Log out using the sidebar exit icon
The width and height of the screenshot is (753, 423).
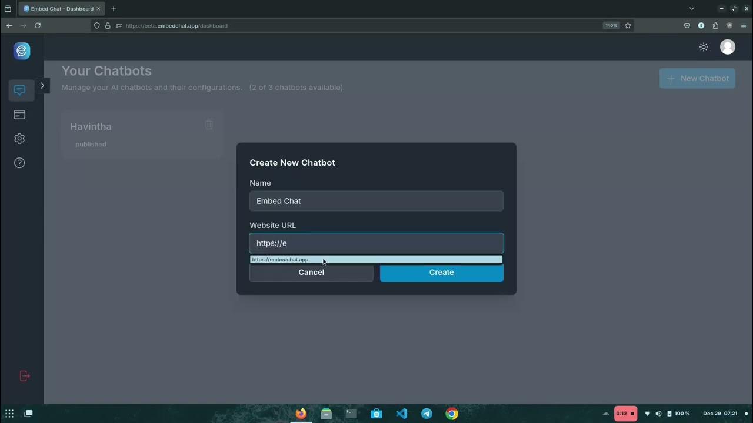(x=24, y=375)
